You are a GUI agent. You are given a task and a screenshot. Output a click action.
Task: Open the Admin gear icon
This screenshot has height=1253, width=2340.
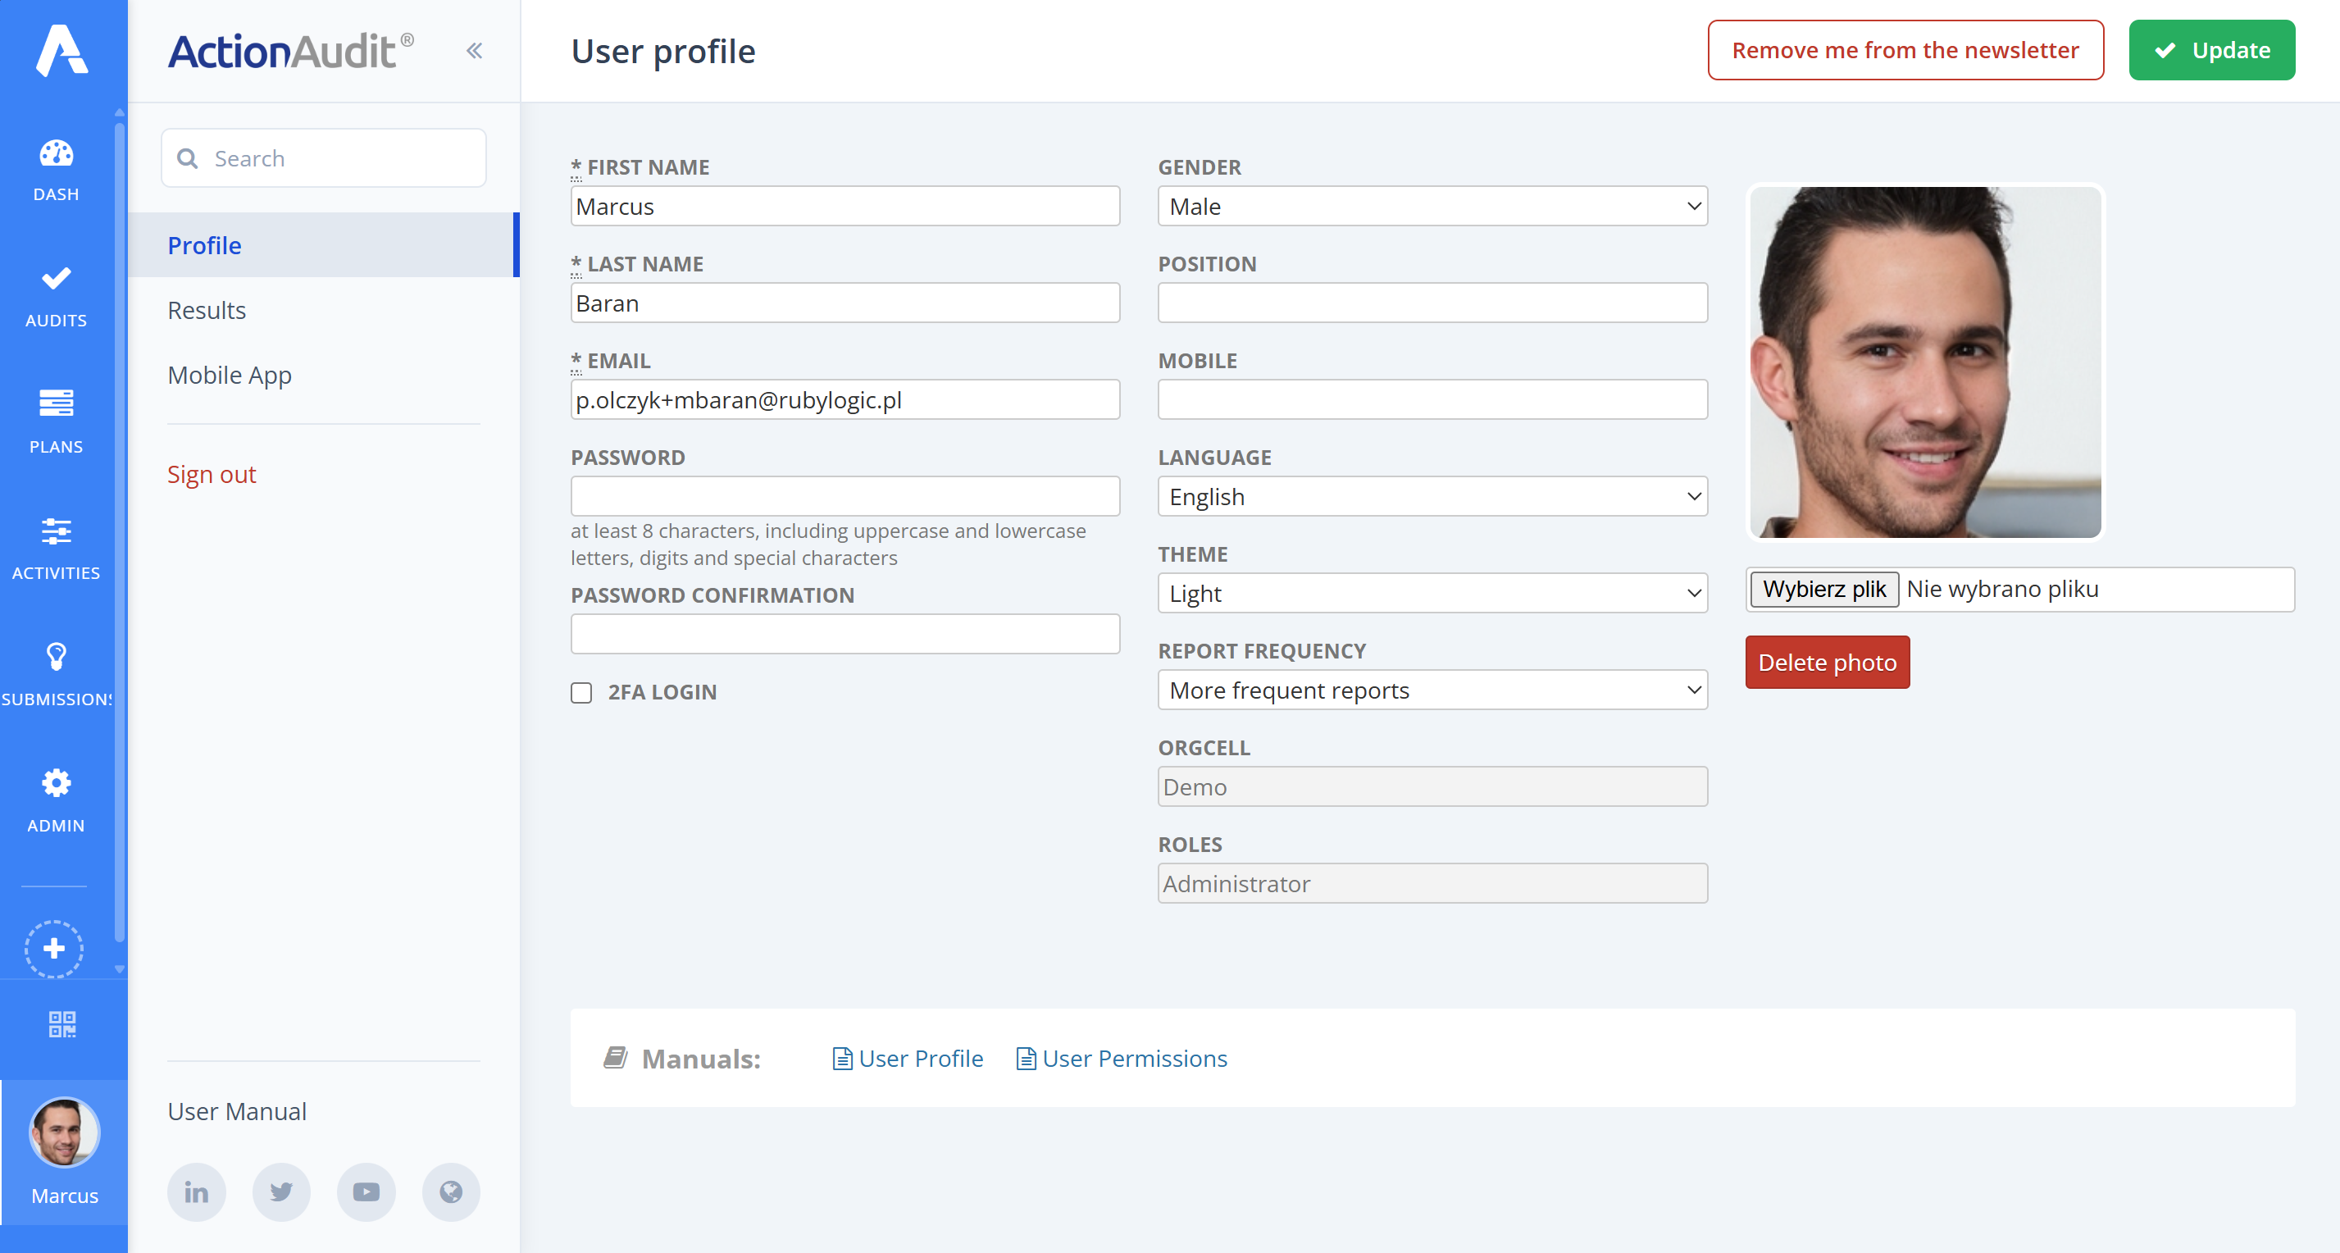[x=57, y=782]
